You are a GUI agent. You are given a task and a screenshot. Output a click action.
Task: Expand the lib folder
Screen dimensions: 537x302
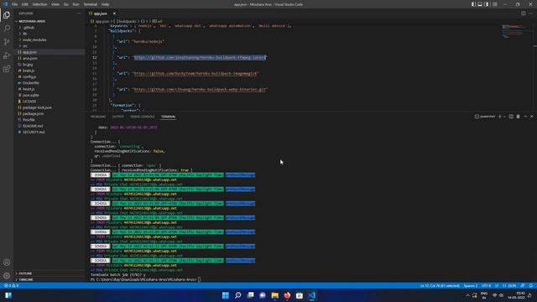click(24, 34)
